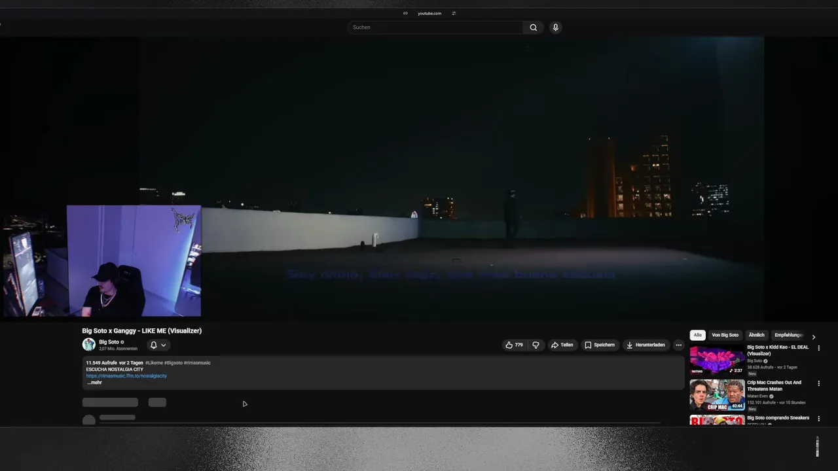Click the link icon left of youtube.com
The height and width of the screenshot is (471, 838).
[405, 13]
